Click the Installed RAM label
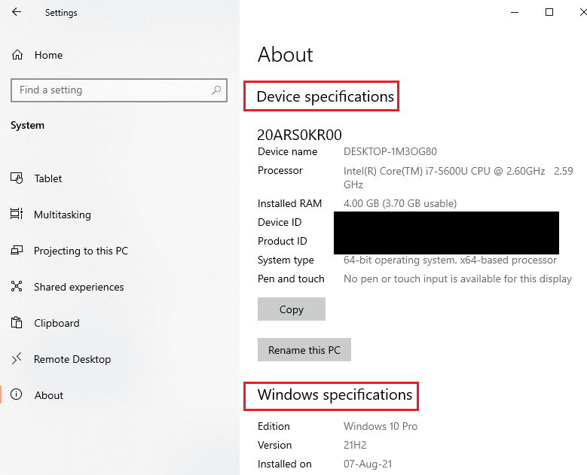 (290, 203)
